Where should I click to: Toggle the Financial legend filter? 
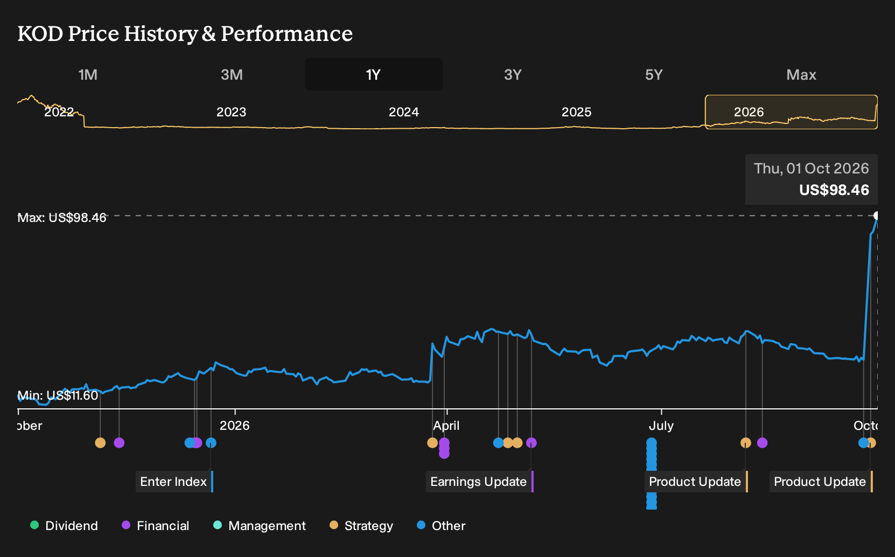point(156,526)
